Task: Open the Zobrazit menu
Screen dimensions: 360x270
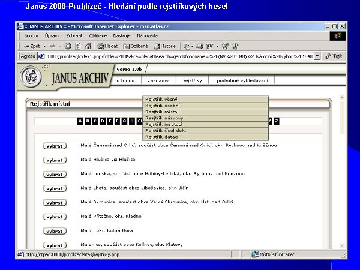Action: [x=74, y=35]
